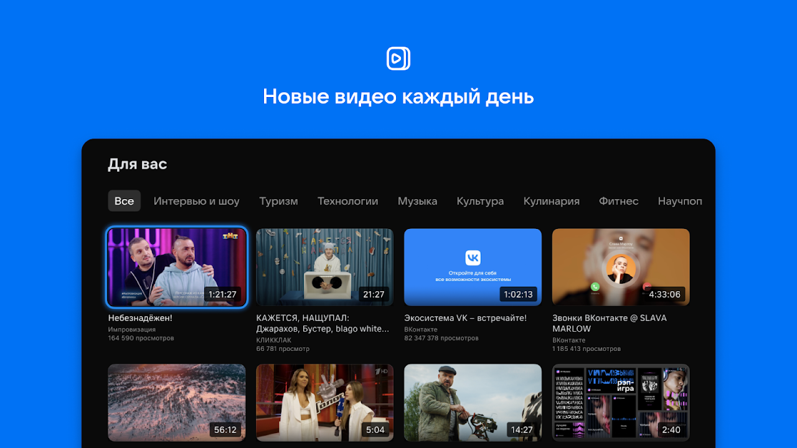Open the КАЖЕТСЯ, НАЩУПАЛ video thumbnail
Viewport: 797px width, 448px height.
[x=324, y=266]
